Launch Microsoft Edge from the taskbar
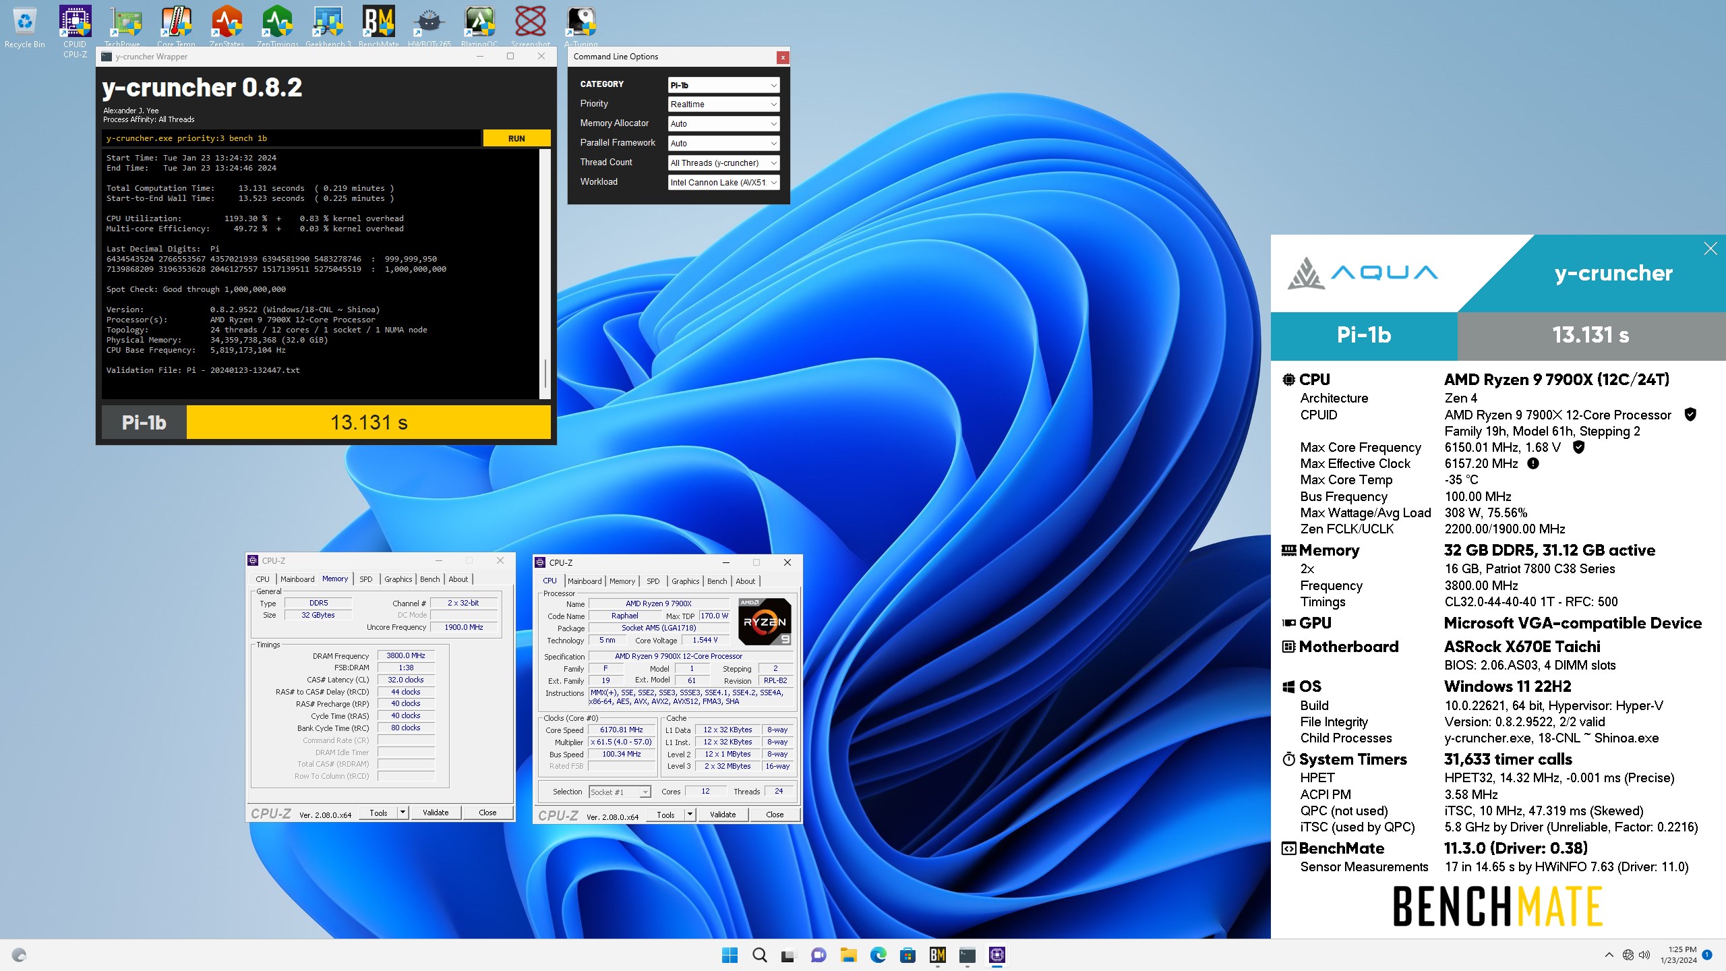 [878, 955]
